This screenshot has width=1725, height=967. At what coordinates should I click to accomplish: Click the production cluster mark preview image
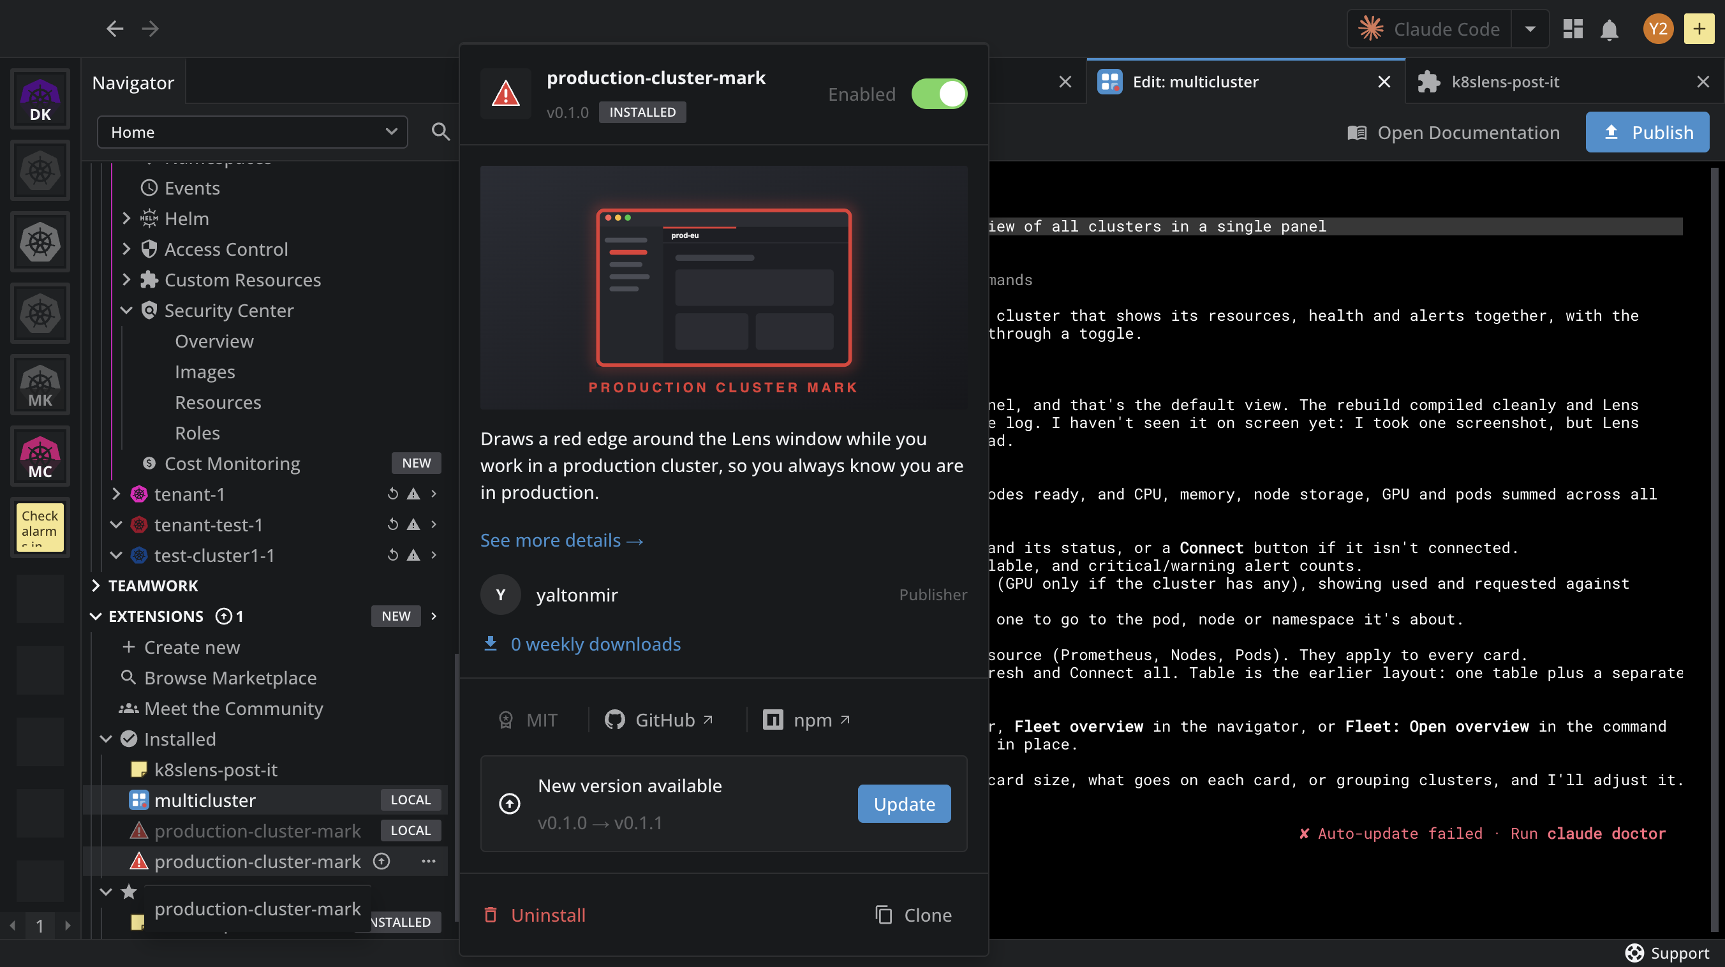point(724,288)
